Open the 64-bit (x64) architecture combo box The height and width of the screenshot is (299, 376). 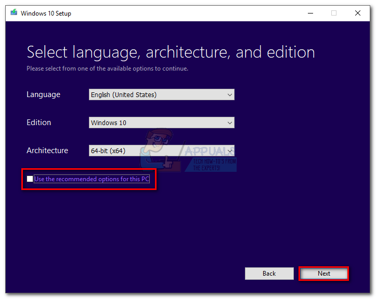tap(156, 151)
